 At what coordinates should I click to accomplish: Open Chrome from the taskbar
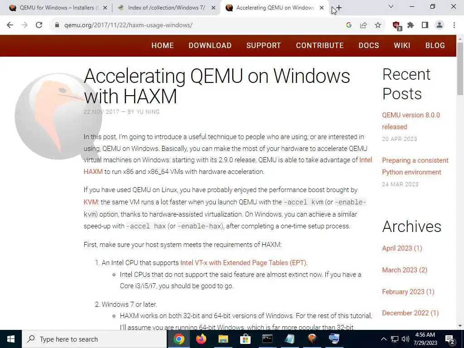[179, 339]
